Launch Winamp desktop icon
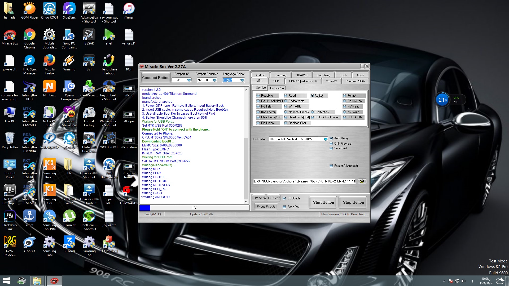This screenshot has height=286, width=509. [x=69, y=63]
